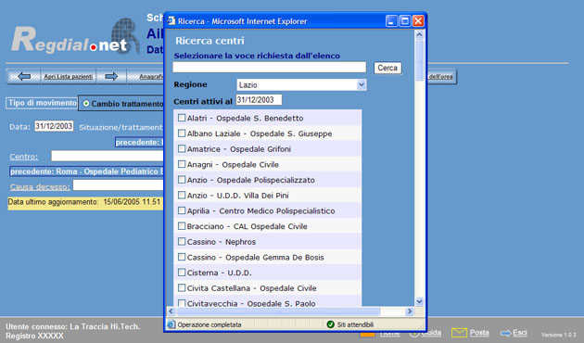This screenshot has width=584, height=343.
Task: Click the back arrow icon in the toolbar
Action: point(24,76)
